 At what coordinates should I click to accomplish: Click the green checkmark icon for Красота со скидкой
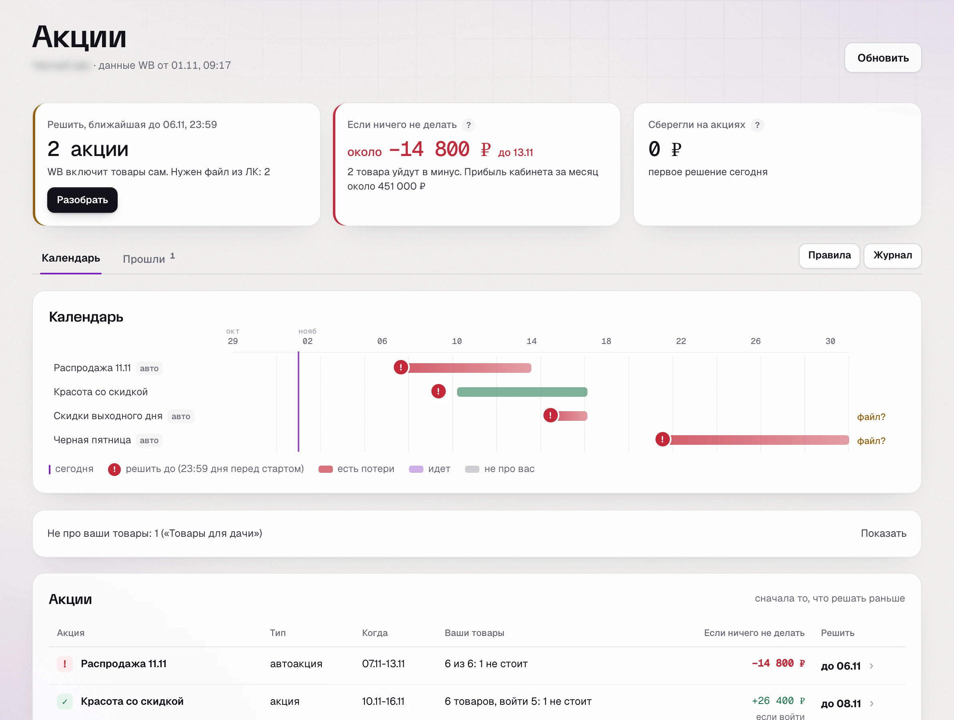(65, 702)
